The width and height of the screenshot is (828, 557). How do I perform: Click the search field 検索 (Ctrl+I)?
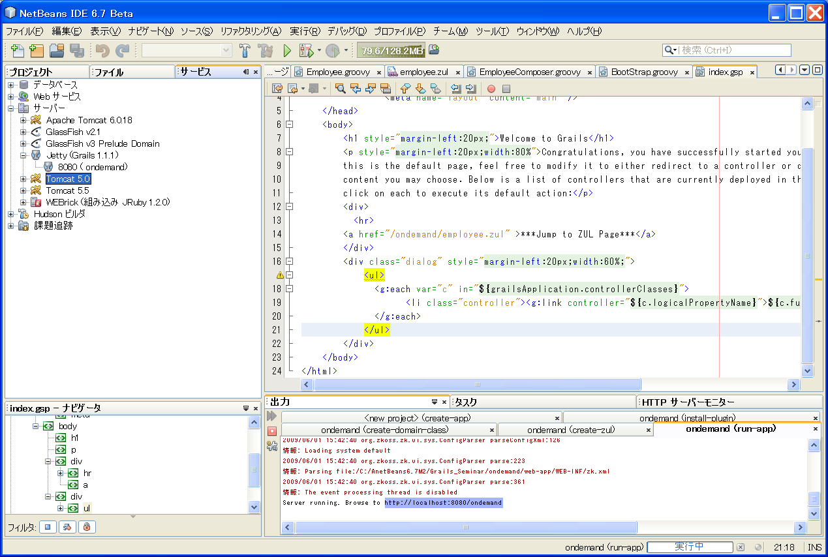[x=727, y=50]
